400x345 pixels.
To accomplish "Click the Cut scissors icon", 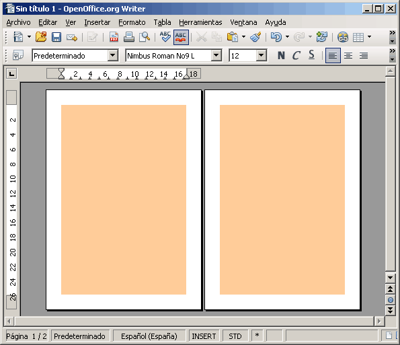I will coord(201,37).
